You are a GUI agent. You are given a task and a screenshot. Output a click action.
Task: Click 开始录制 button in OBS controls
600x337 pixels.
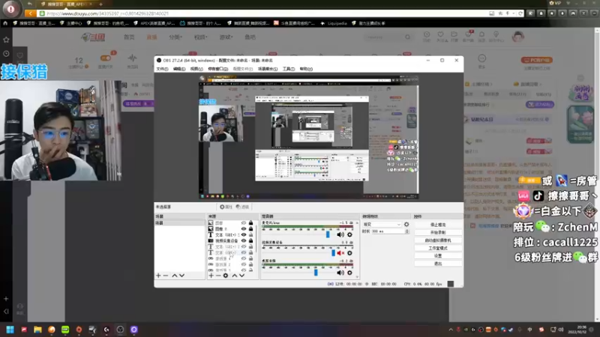point(438,232)
